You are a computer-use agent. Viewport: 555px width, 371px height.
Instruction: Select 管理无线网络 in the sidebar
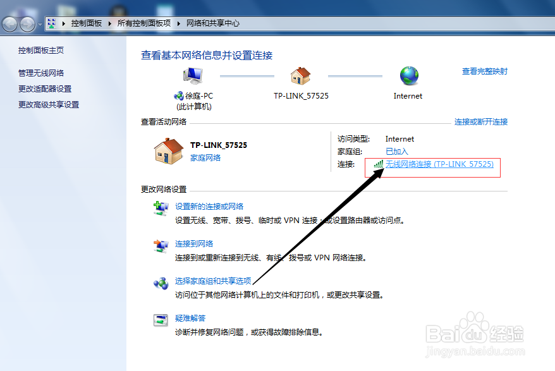42,72
